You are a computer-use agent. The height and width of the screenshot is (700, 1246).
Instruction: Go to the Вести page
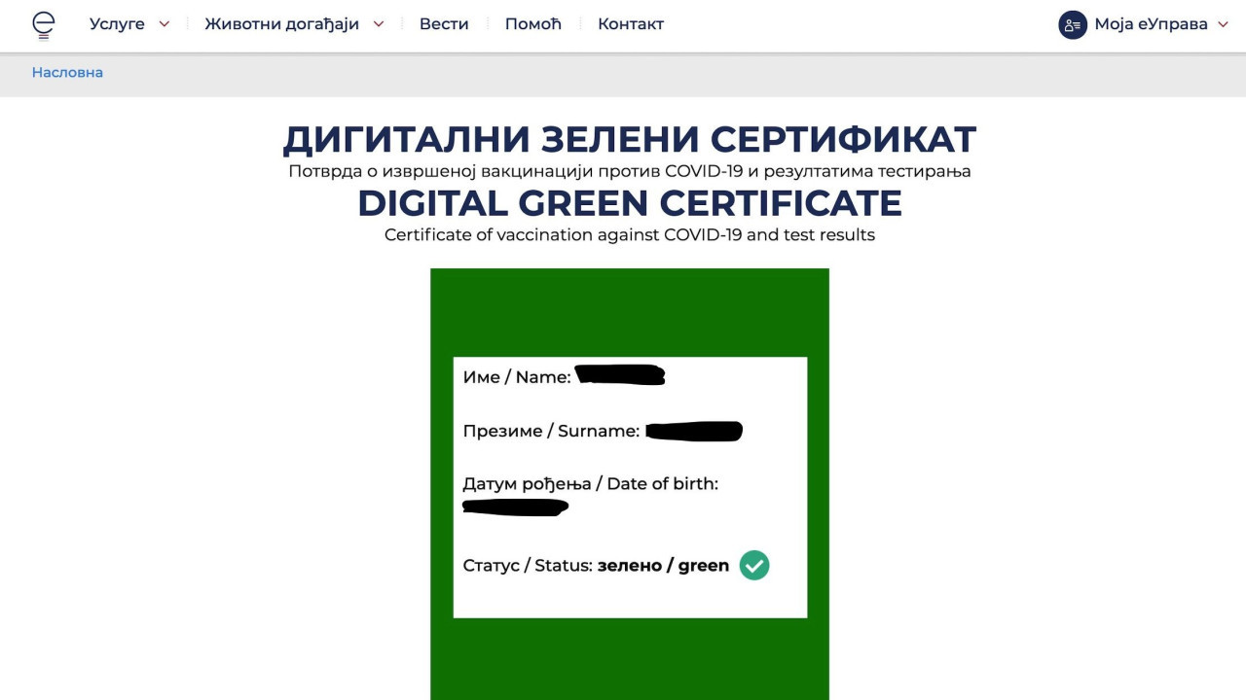click(444, 24)
